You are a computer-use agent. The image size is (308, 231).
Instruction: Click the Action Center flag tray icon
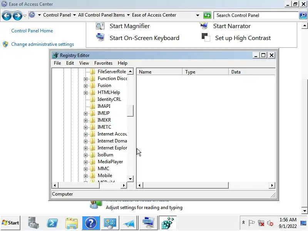[251, 223]
